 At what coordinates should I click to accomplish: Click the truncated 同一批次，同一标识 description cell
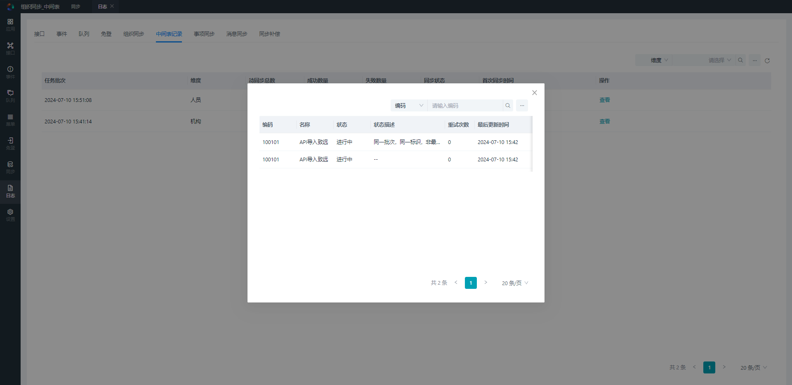click(407, 142)
